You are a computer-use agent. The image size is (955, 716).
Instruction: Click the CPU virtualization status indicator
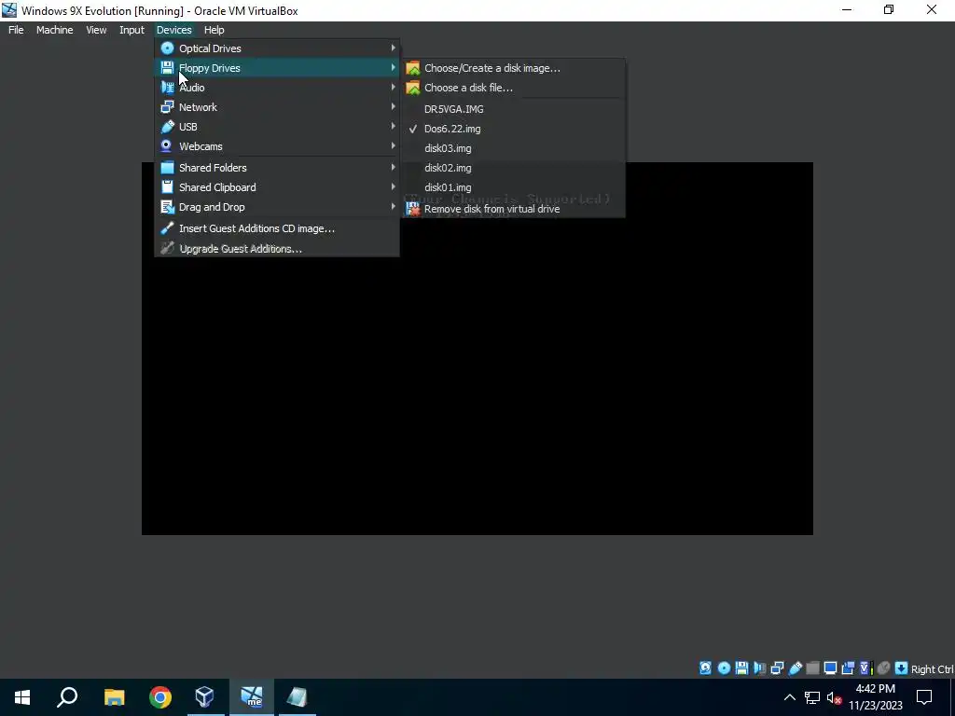coord(865,668)
